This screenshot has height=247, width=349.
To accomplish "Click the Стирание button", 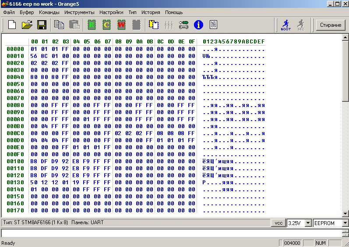I will (x=331, y=25).
